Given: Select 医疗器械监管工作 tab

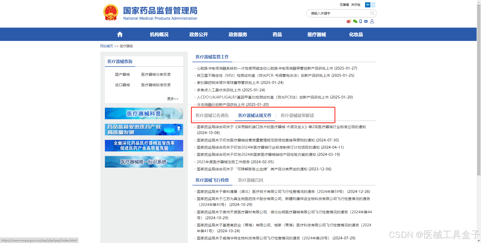Looking at the screenshot, I should tap(212, 57).
